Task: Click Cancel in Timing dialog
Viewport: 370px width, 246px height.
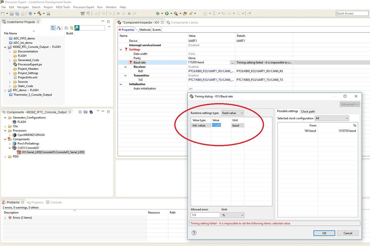Action: (348, 233)
